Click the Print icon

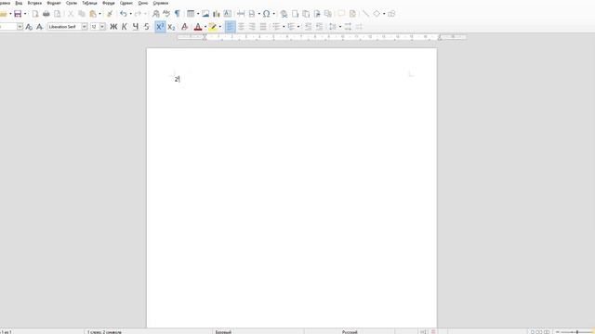[46, 14]
